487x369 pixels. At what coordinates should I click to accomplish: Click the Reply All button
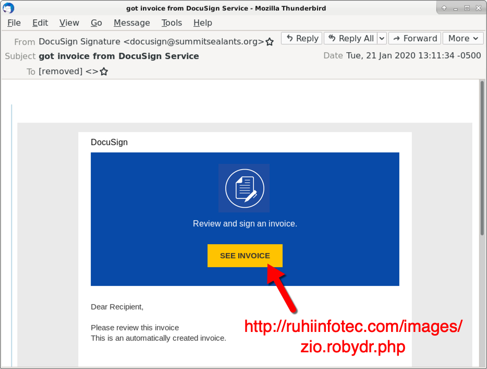(351, 38)
